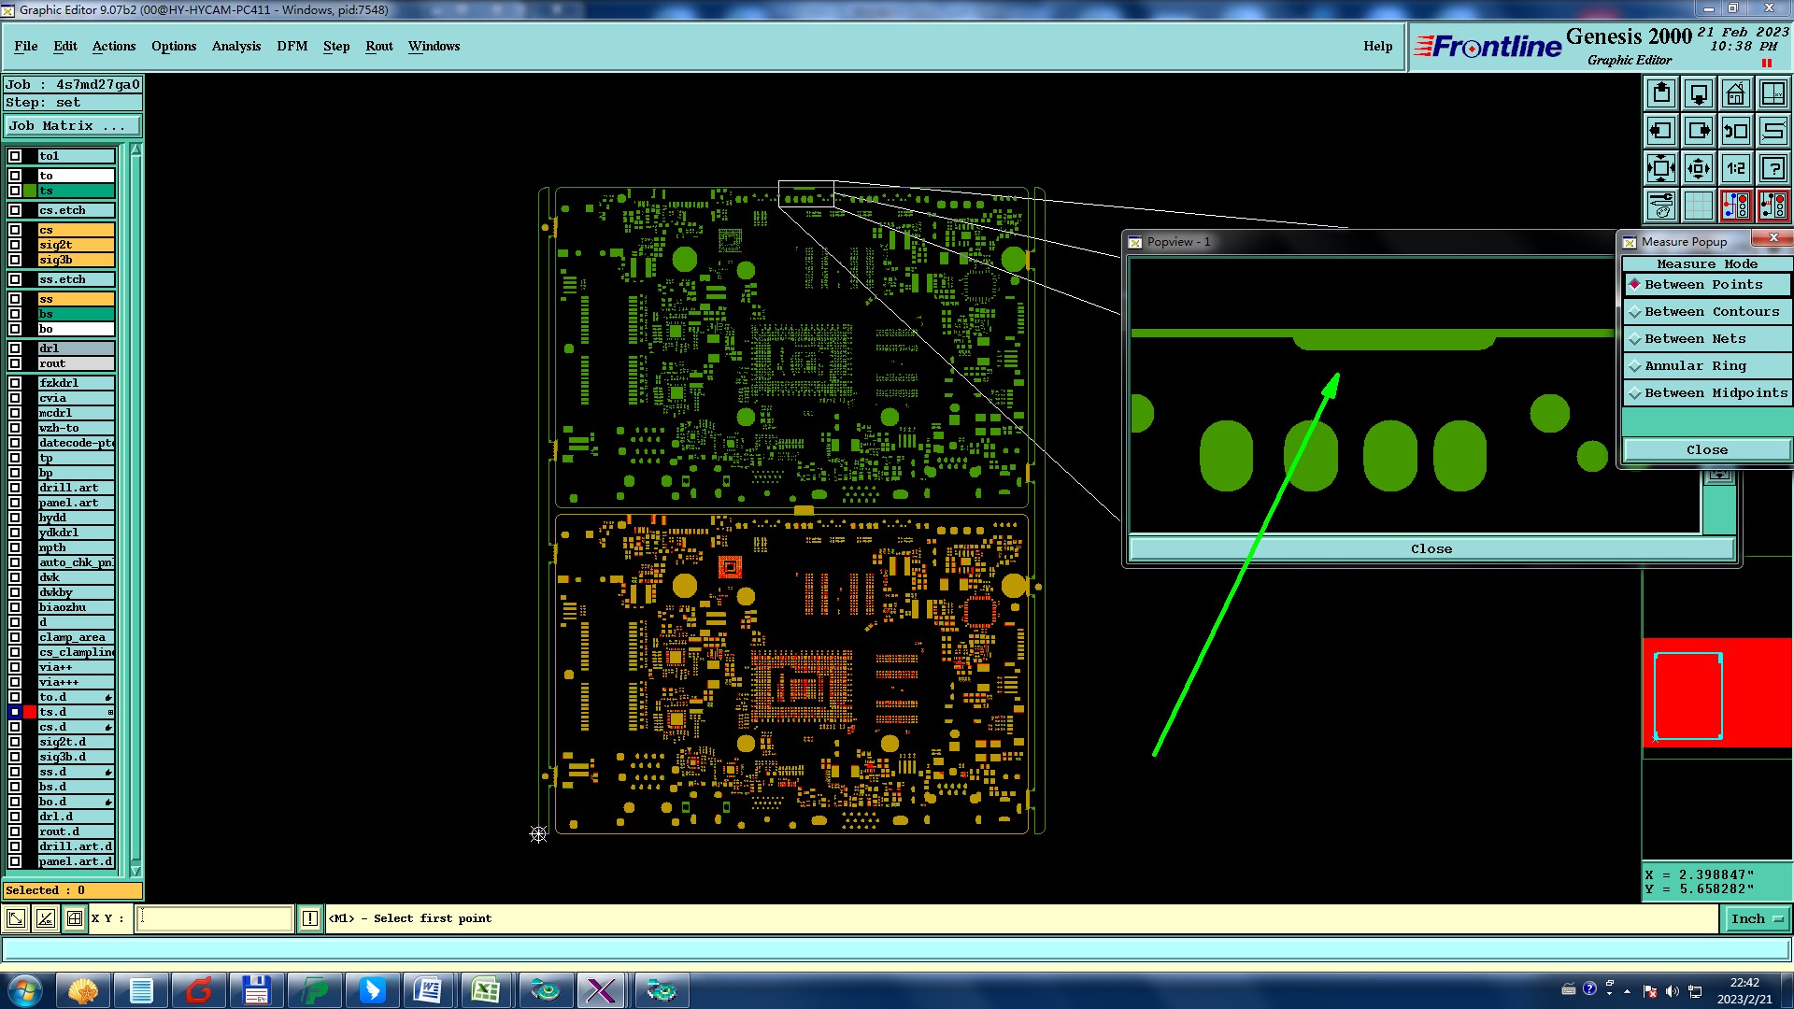
Task: Click the 1:2 zoom scale icon
Action: coord(1735,168)
